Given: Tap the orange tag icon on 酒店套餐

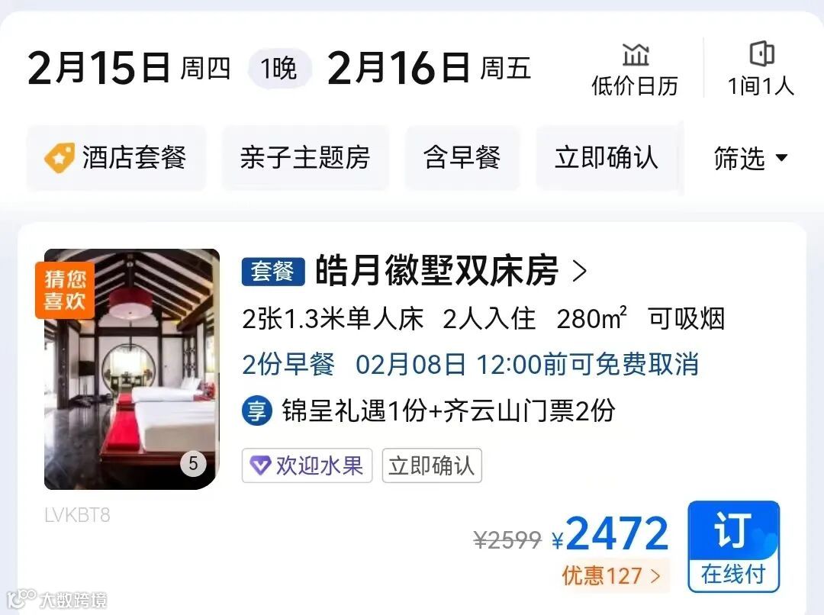Looking at the screenshot, I should 59,158.
